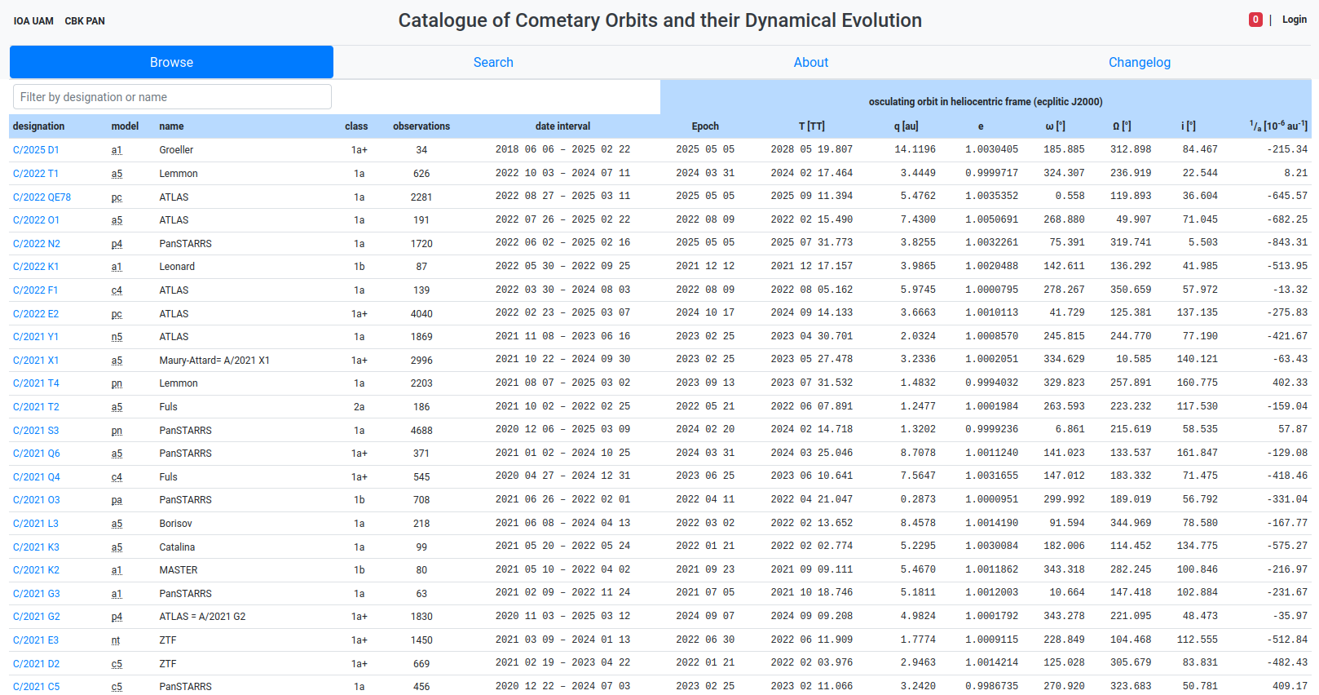Open model nt for C/2021 E3
This screenshot has height=695, width=1319.
coord(116,640)
